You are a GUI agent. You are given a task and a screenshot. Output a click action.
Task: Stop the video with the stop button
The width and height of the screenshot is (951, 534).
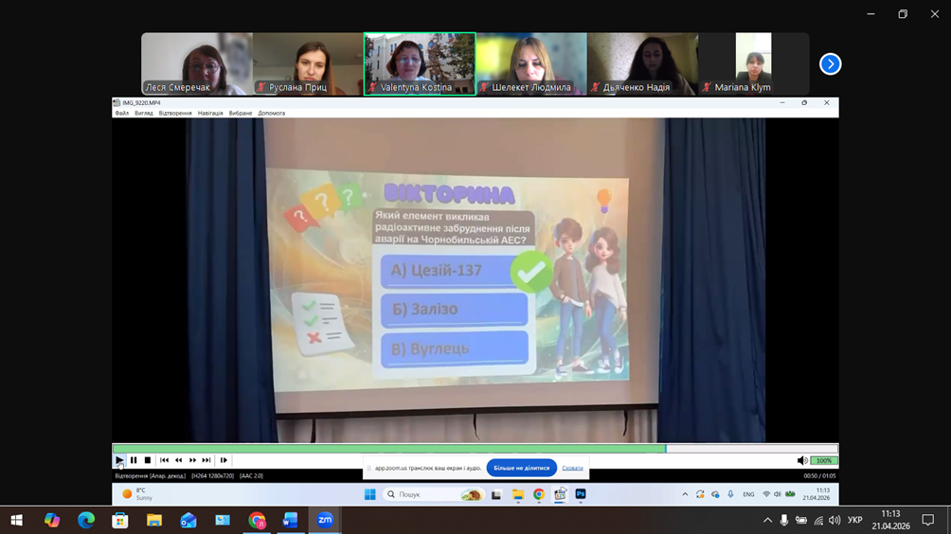click(x=148, y=460)
